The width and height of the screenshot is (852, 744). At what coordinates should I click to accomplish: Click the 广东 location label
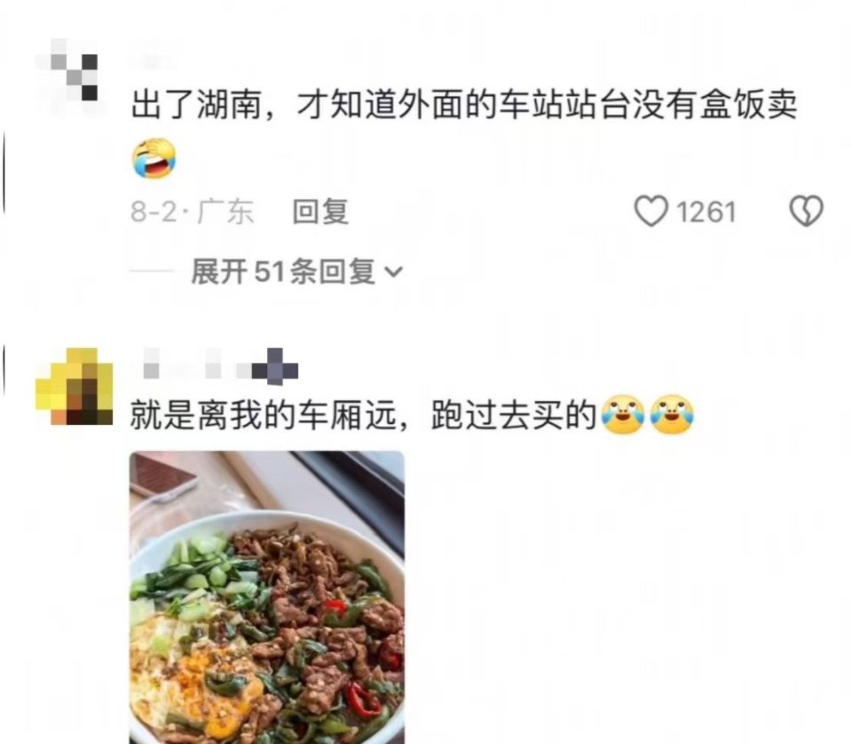(x=226, y=212)
